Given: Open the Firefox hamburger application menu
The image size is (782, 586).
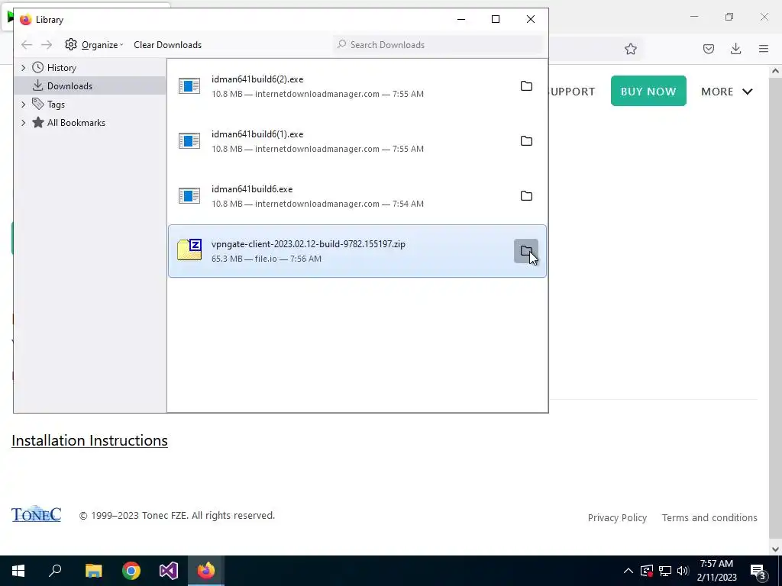Looking at the screenshot, I should click(764, 49).
